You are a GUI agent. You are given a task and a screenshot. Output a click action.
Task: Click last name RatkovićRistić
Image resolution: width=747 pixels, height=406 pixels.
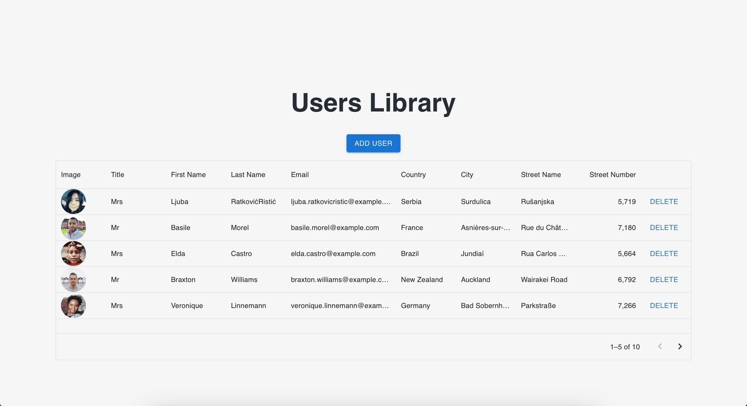[x=253, y=201]
